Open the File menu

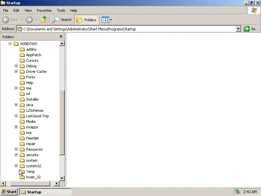(x=6, y=10)
